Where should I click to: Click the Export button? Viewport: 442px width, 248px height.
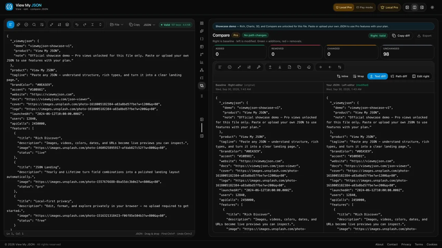424,35
